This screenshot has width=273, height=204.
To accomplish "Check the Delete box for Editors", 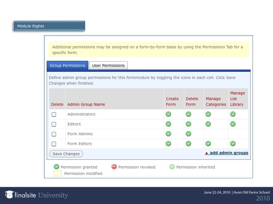I will 54,124.
